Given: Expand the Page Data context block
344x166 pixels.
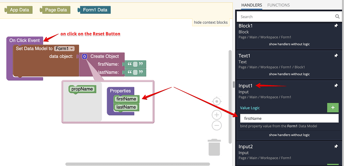Looking at the screenshot, I should [x=55, y=10].
